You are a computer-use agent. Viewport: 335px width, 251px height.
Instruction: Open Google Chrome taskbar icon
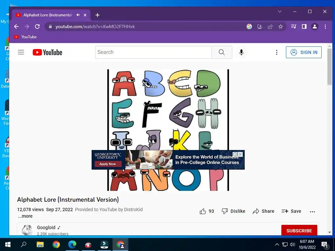click(x=56, y=244)
